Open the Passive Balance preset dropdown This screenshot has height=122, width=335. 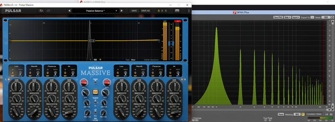point(95,11)
